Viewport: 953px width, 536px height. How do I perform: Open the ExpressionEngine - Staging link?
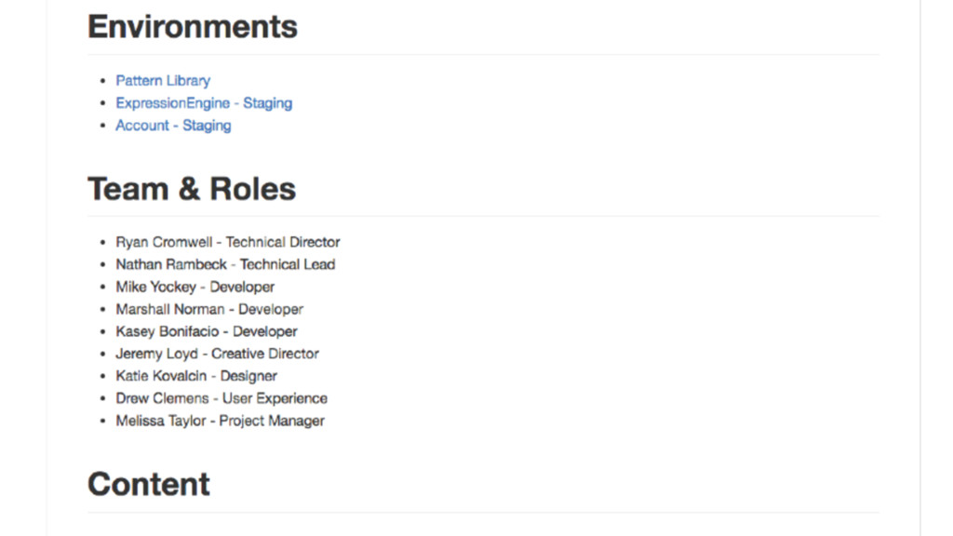[204, 103]
